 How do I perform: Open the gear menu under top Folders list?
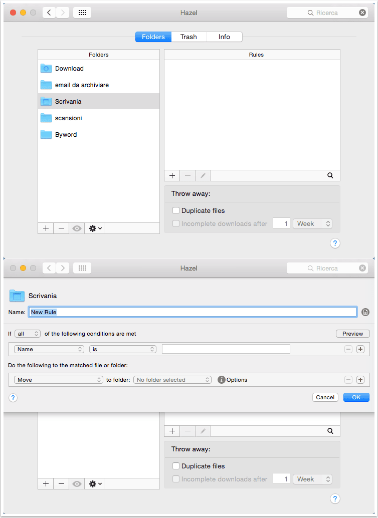pyautogui.click(x=95, y=228)
